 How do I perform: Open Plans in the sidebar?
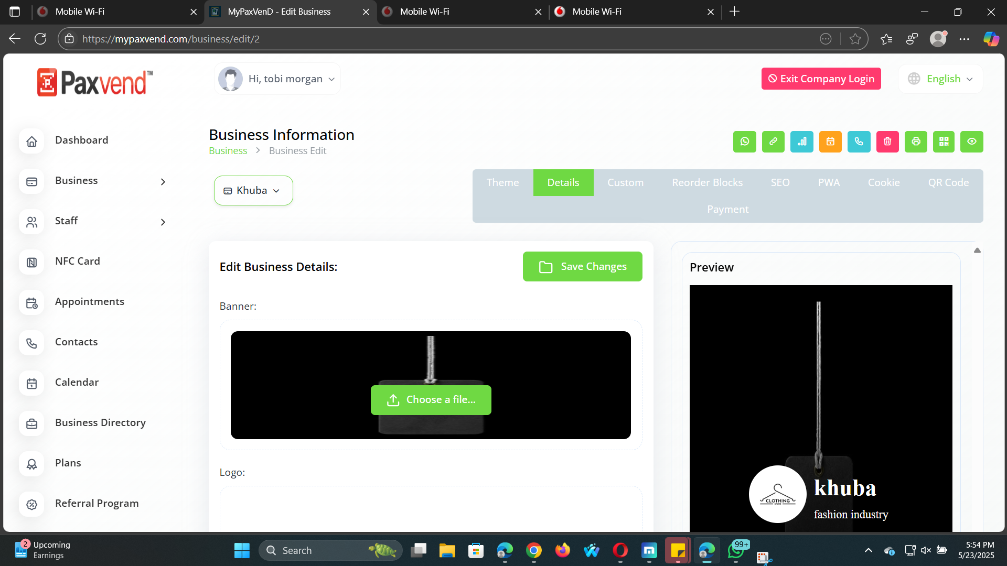[x=68, y=463]
